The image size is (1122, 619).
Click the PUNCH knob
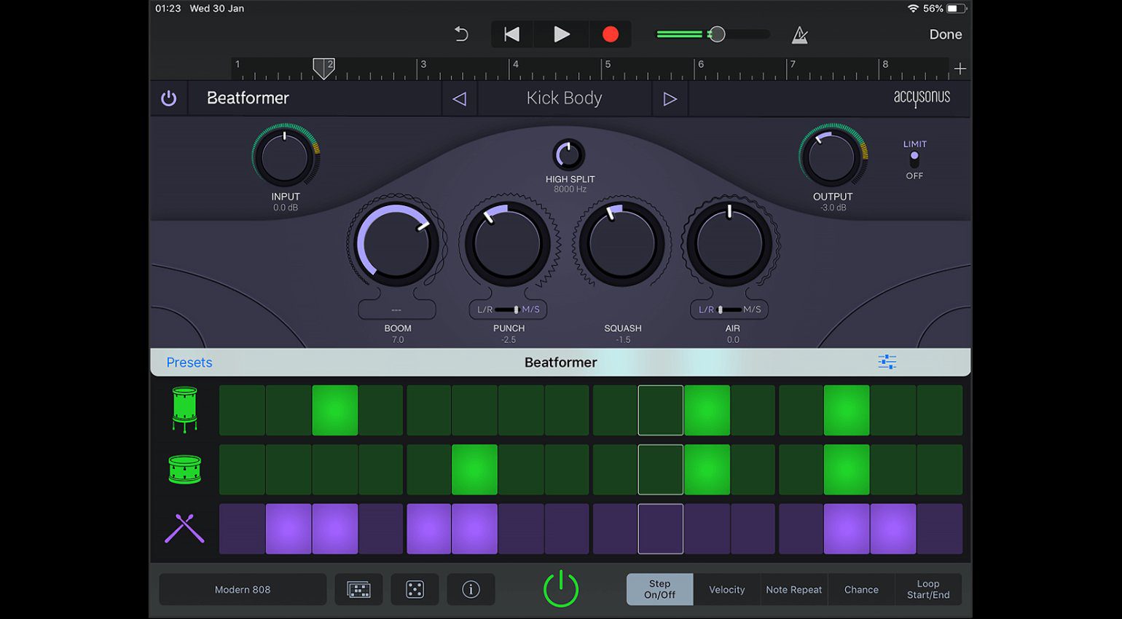pyautogui.click(x=508, y=245)
